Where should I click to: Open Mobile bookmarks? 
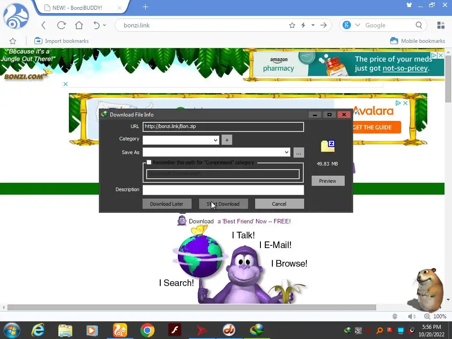(x=418, y=41)
